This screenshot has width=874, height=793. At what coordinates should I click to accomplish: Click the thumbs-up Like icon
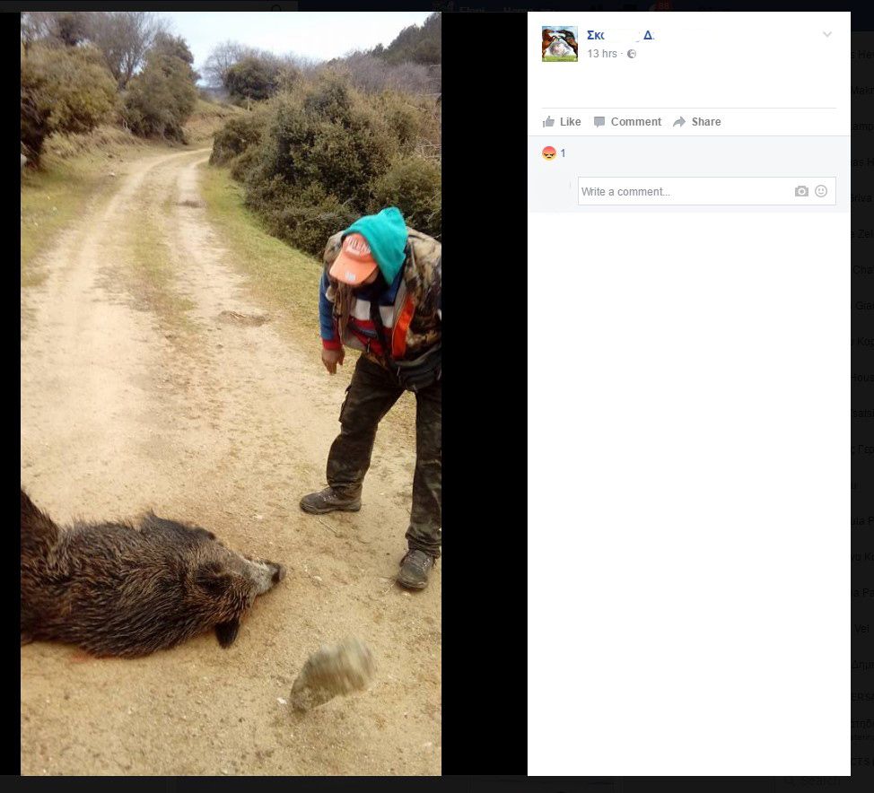click(x=548, y=122)
